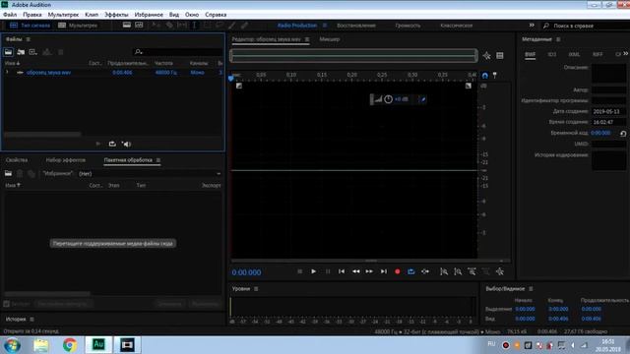Click the Rewind button

(x=356, y=271)
